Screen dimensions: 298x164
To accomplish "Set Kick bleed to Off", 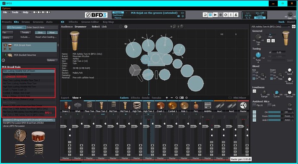I will pyautogui.click(x=254, y=73).
